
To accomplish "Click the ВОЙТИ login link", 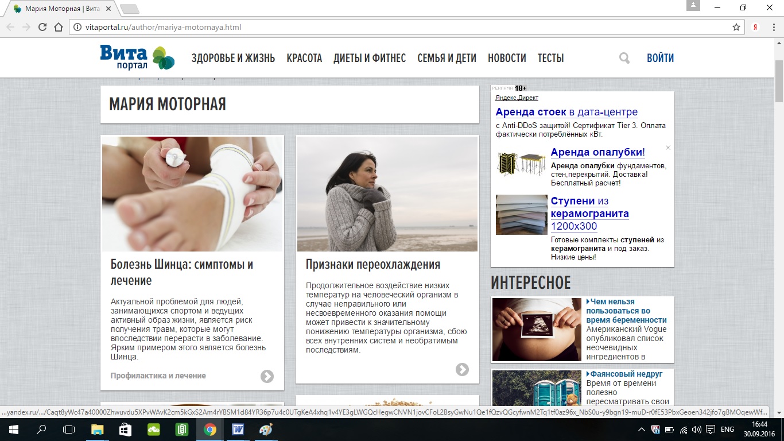I will pyautogui.click(x=660, y=58).
